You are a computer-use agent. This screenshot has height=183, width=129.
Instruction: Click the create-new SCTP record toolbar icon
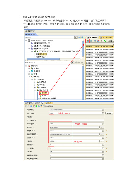click(88, 41)
